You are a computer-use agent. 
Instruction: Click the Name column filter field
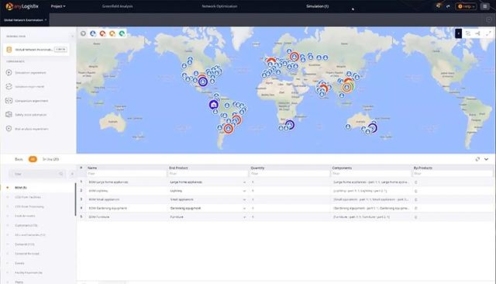(x=126, y=174)
